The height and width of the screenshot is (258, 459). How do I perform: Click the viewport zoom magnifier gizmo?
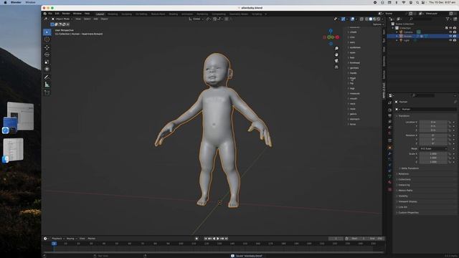point(336,48)
